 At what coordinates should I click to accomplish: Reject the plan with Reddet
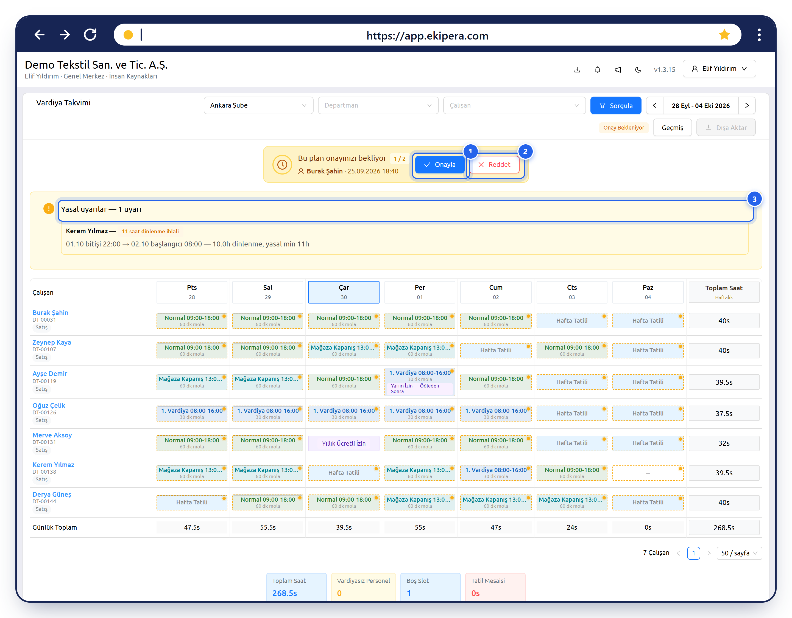tap(494, 165)
